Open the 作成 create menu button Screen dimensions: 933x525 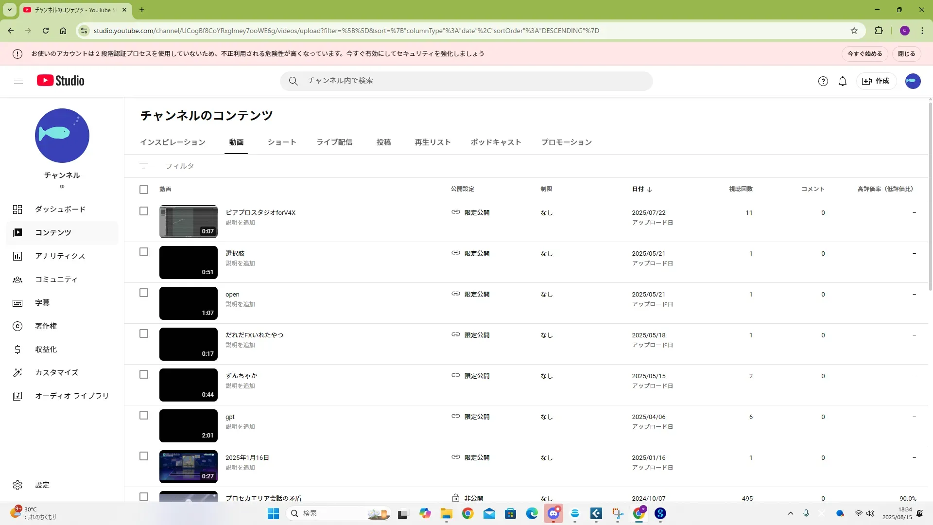876,81
